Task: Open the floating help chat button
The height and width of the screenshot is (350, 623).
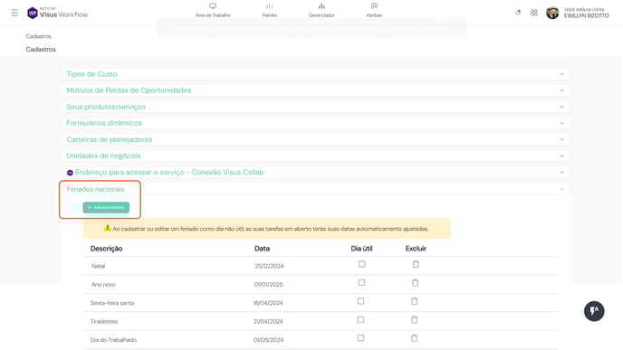Action: click(x=594, y=311)
